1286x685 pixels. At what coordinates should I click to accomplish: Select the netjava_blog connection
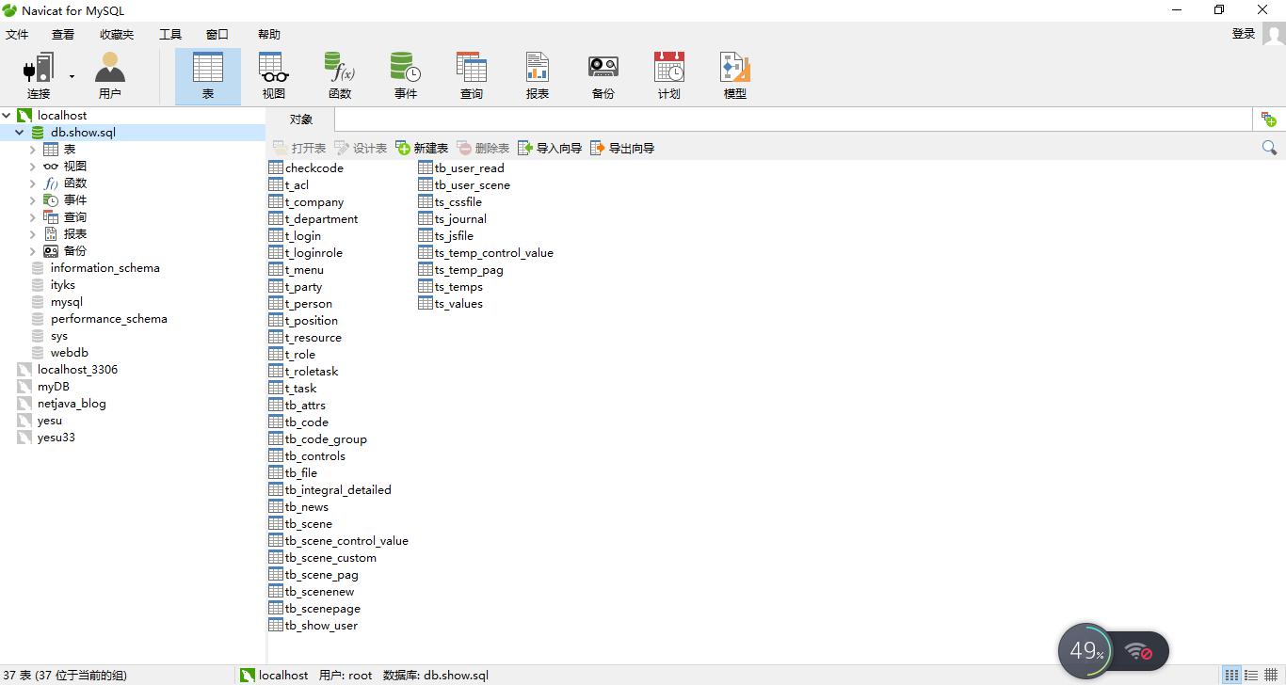pos(72,404)
